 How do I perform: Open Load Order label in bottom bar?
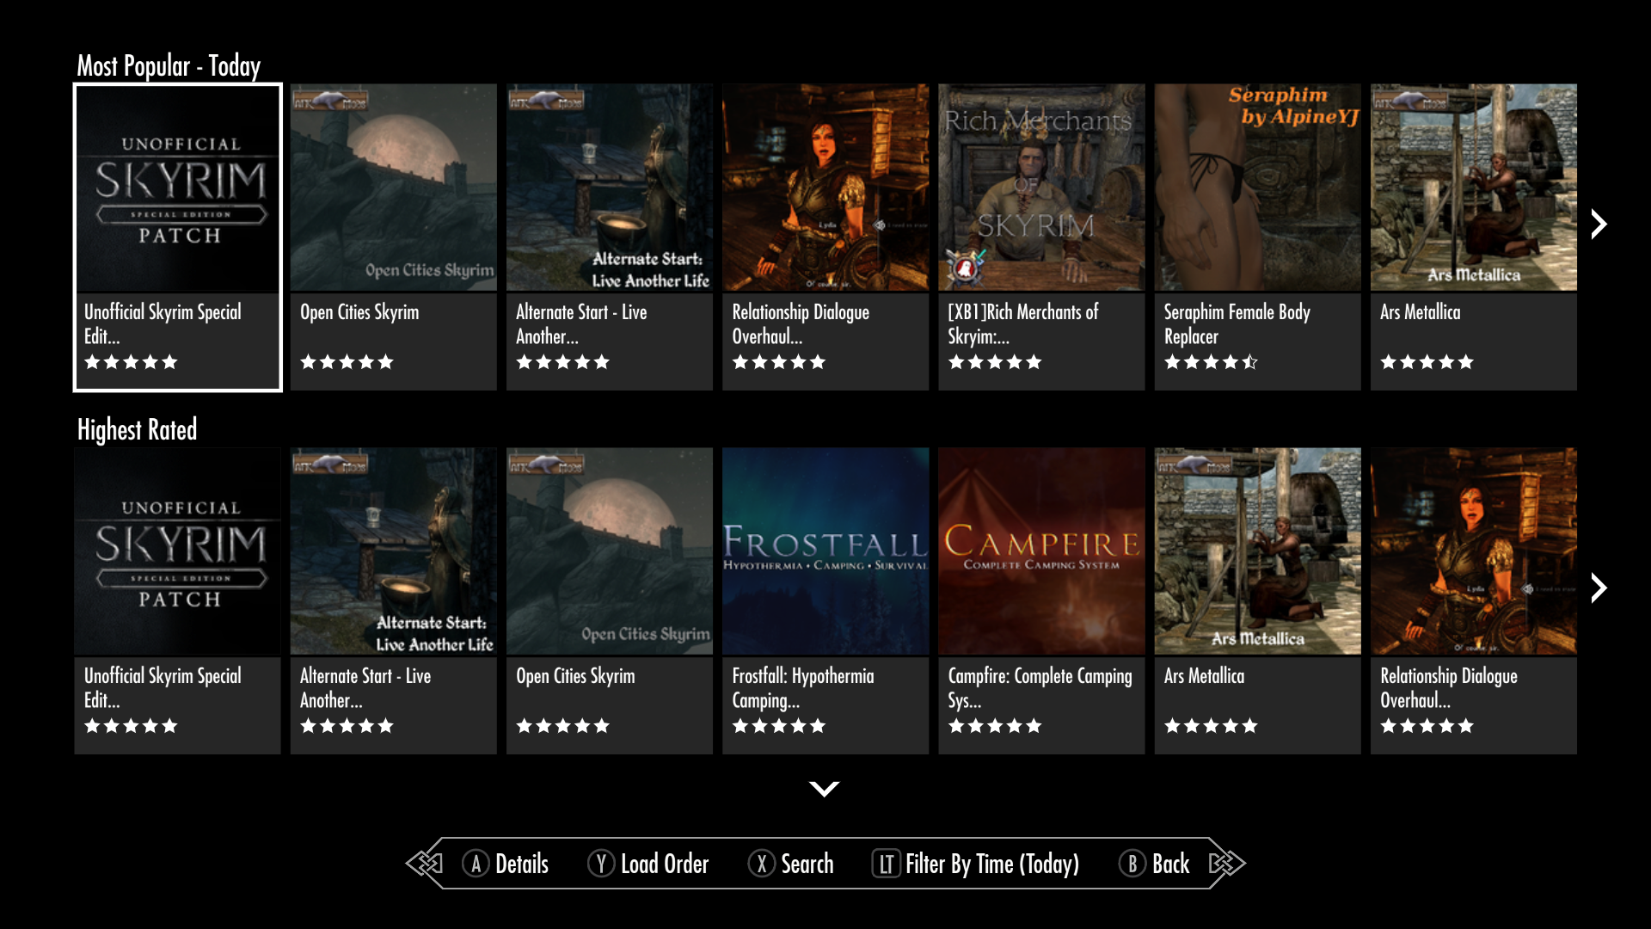[x=665, y=864]
